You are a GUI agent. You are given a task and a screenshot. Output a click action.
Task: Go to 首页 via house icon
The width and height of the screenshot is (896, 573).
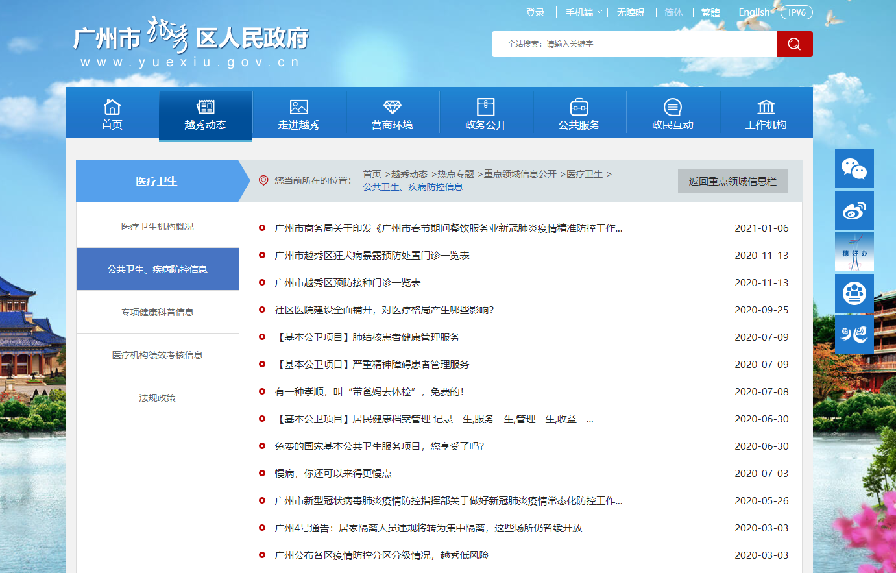click(x=112, y=114)
